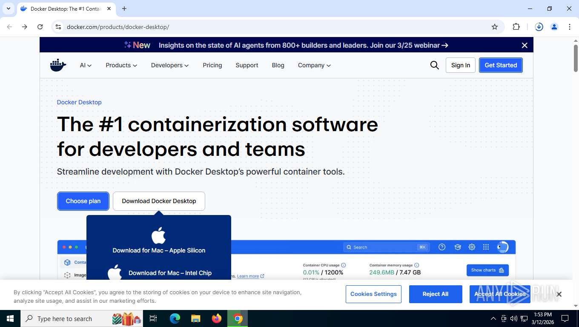Click the Learn more link in screenshot

point(251,276)
